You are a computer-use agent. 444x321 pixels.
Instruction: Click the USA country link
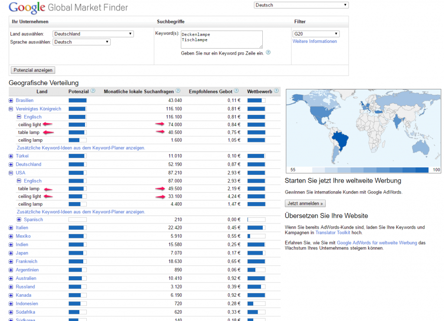click(20, 173)
